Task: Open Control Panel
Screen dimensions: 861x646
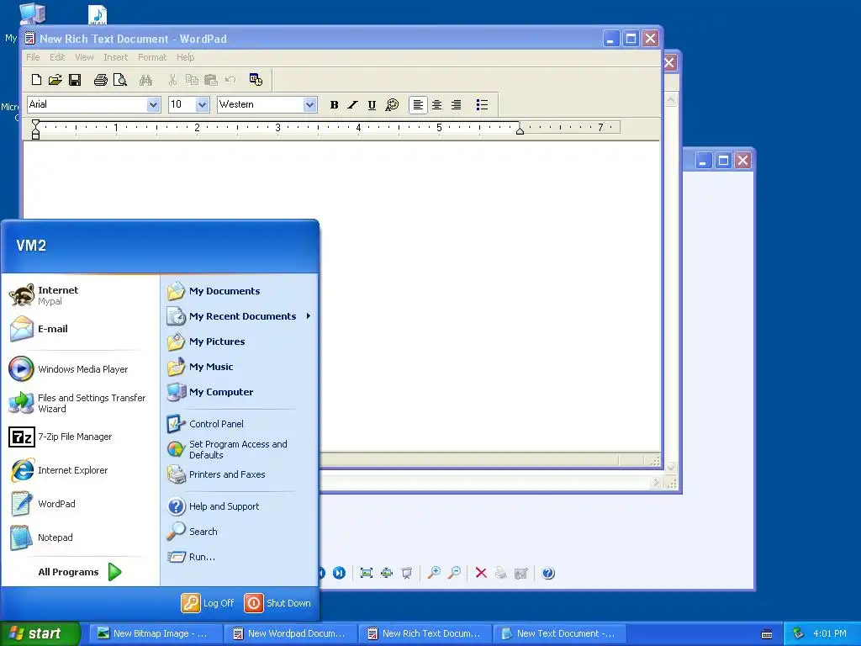Action: point(240,424)
